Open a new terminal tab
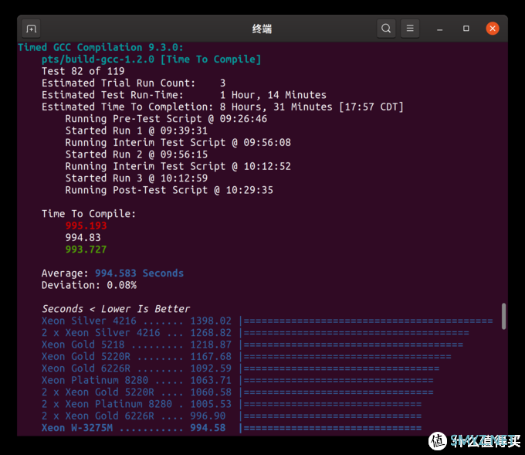Image resolution: width=525 pixels, height=455 pixels. pyautogui.click(x=31, y=29)
